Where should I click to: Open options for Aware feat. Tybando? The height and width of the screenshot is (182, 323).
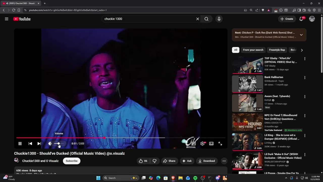click(305, 97)
